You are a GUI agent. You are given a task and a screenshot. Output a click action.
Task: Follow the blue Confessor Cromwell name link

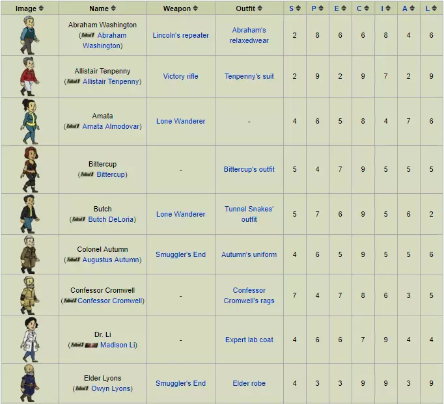point(110,301)
